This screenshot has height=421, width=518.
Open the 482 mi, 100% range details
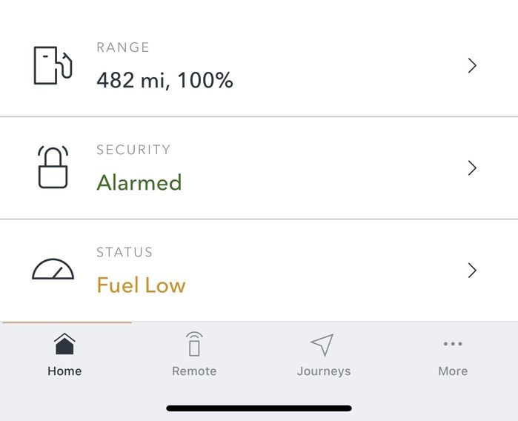(x=165, y=80)
